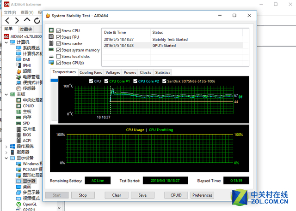
Task: Open the 文件(F) menu
Action: (10, 12)
